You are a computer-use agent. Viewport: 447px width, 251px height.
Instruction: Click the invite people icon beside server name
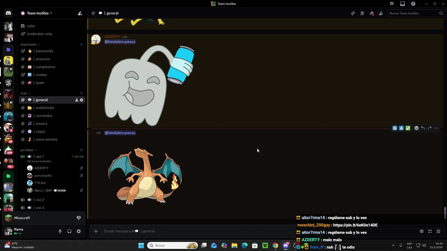click(80, 13)
